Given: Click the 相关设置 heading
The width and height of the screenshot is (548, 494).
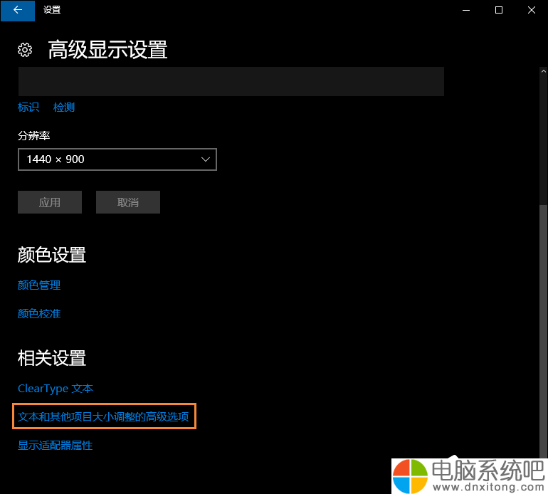Looking at the screenshot, I should tap(52, 358).
